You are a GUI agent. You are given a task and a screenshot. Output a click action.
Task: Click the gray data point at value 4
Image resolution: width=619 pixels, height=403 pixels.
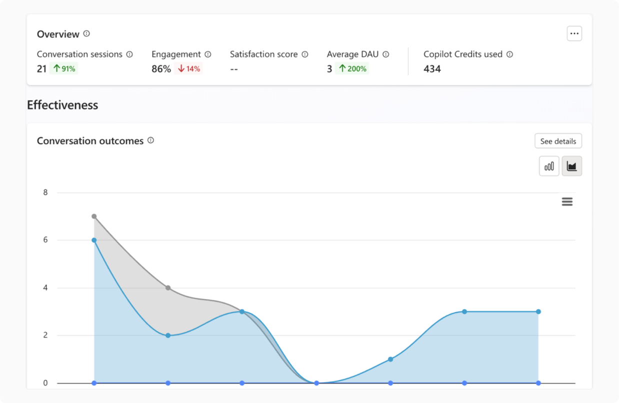168,288
